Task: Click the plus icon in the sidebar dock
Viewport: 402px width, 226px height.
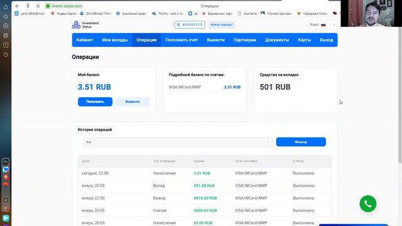Action: (x=6, y=208)
